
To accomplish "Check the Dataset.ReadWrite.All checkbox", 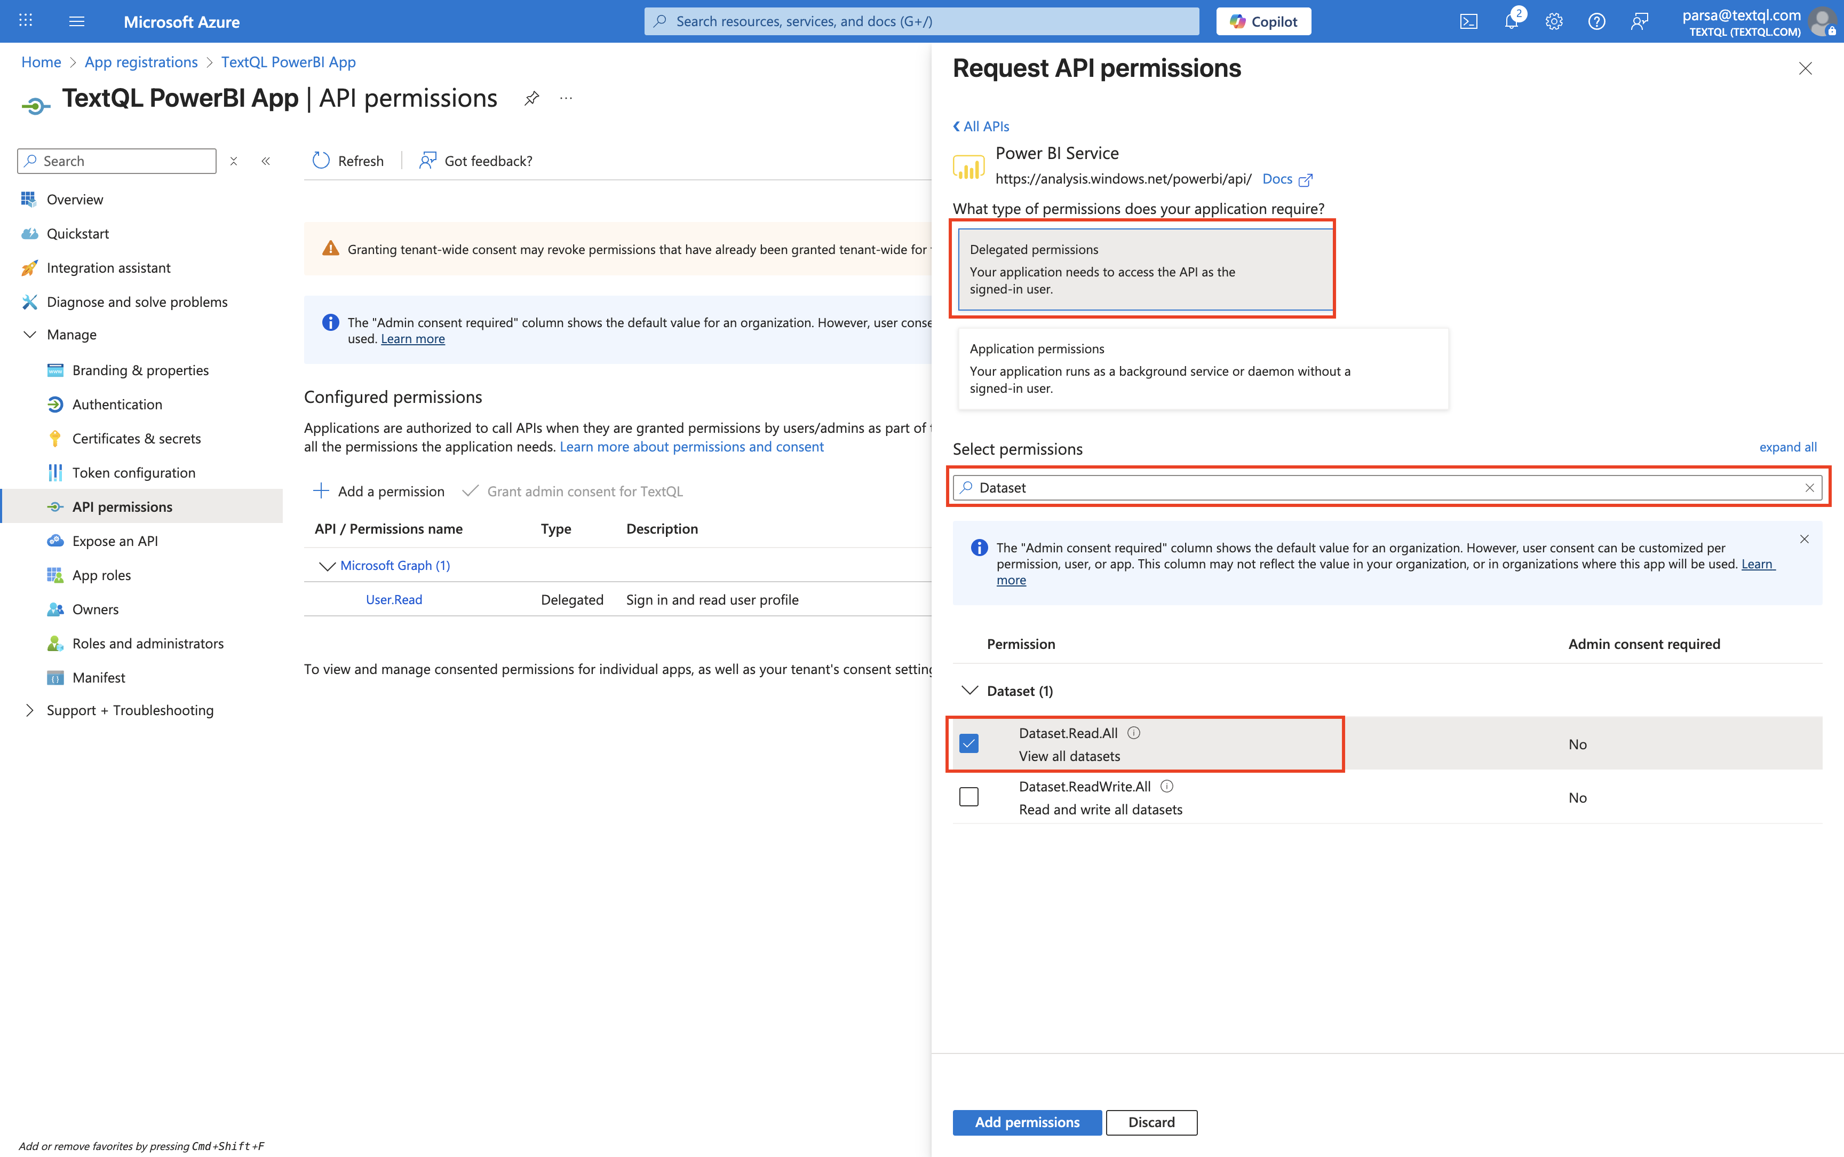I will pyautogui.click(x=969, y=797).
